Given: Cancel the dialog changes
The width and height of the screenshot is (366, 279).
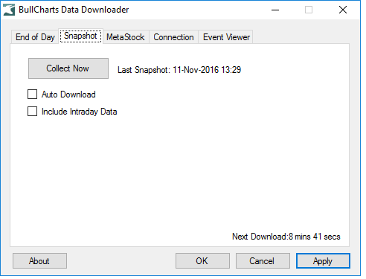Looking at the screenshot, I should tap(263, 260).
